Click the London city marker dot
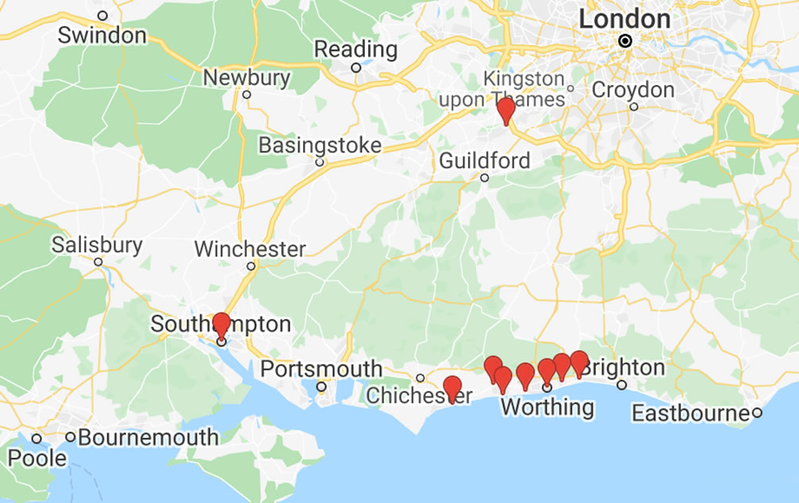 625,40
